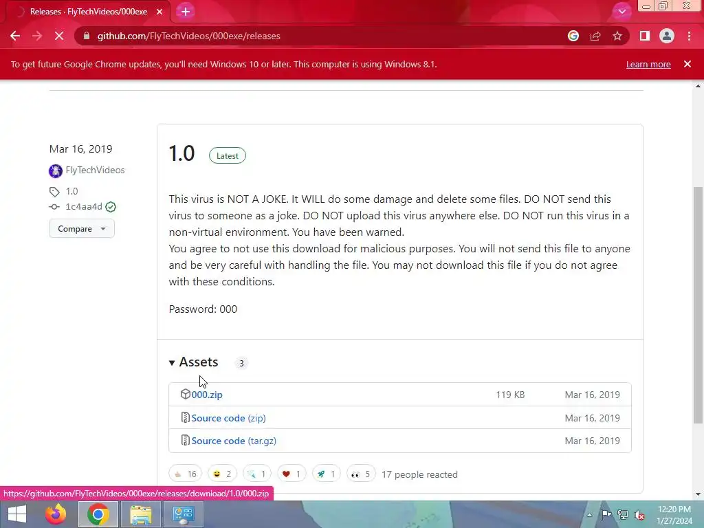Open Chrome from the taskbar
This screenshot has width=704, height=528.
tap(98, 514)
